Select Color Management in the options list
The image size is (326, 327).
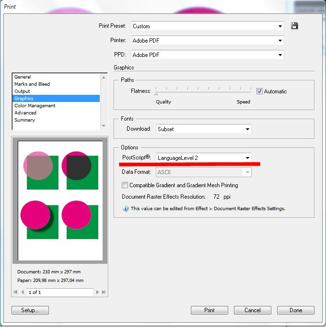pos(56,105)
